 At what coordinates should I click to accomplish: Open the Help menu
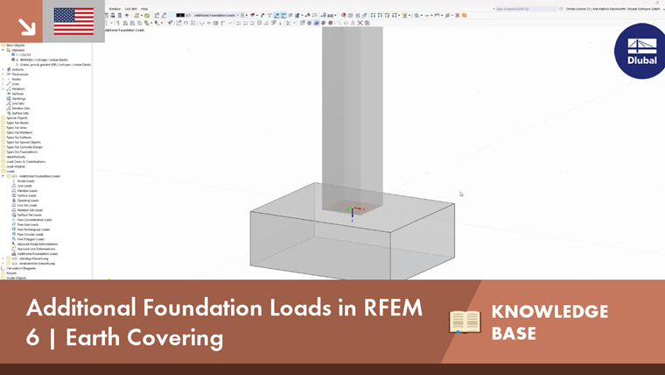[144, 9]
